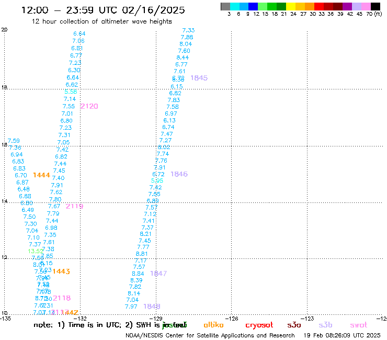This screenshot has height=340, width=387.
Task: Select the purple 42 ft legend swatch
Action: [347, 6]
